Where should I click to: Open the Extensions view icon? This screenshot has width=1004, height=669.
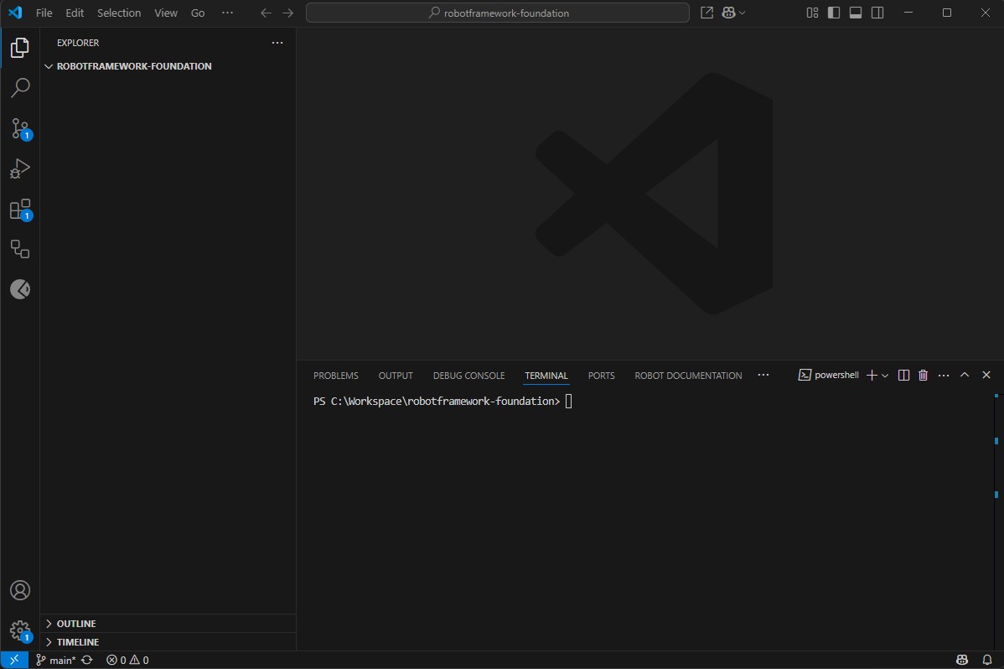click(x=20, y=209)
